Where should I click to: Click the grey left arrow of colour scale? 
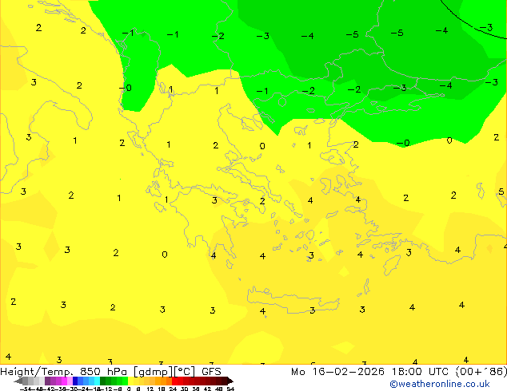[x=18, y=381]
